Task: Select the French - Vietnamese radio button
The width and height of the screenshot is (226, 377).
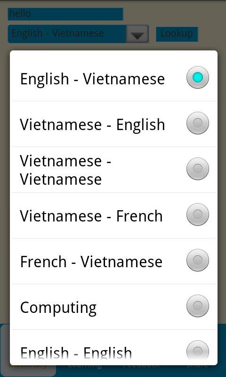Action: (198, 260)
